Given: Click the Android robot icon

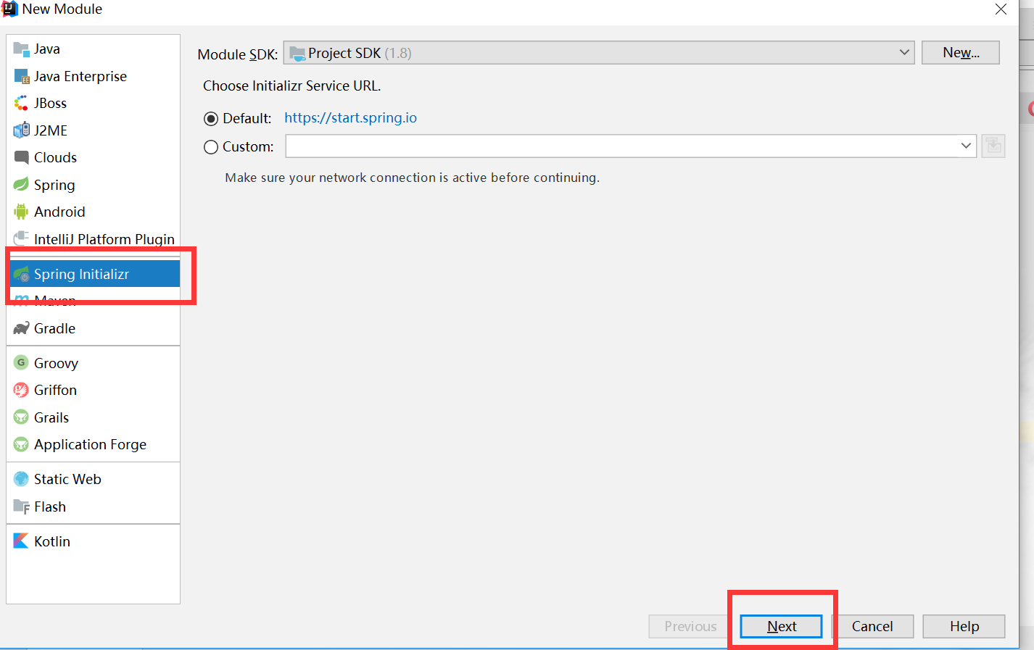Looking at the screenshot, I should (21, 212).
